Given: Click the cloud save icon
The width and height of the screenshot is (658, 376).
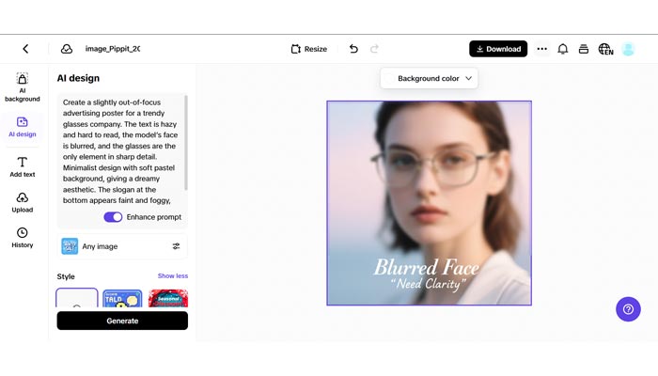Looking at the screenshot, I should click(67, 49).
